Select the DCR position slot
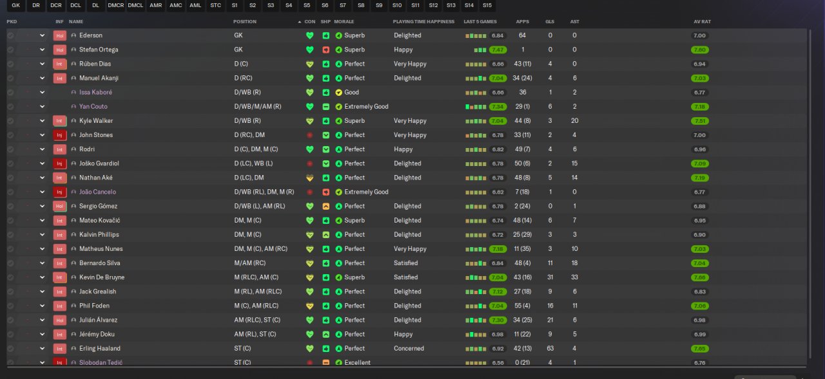Image resolution: width=825 pixels, height=379 pixels. click(56, 5)
